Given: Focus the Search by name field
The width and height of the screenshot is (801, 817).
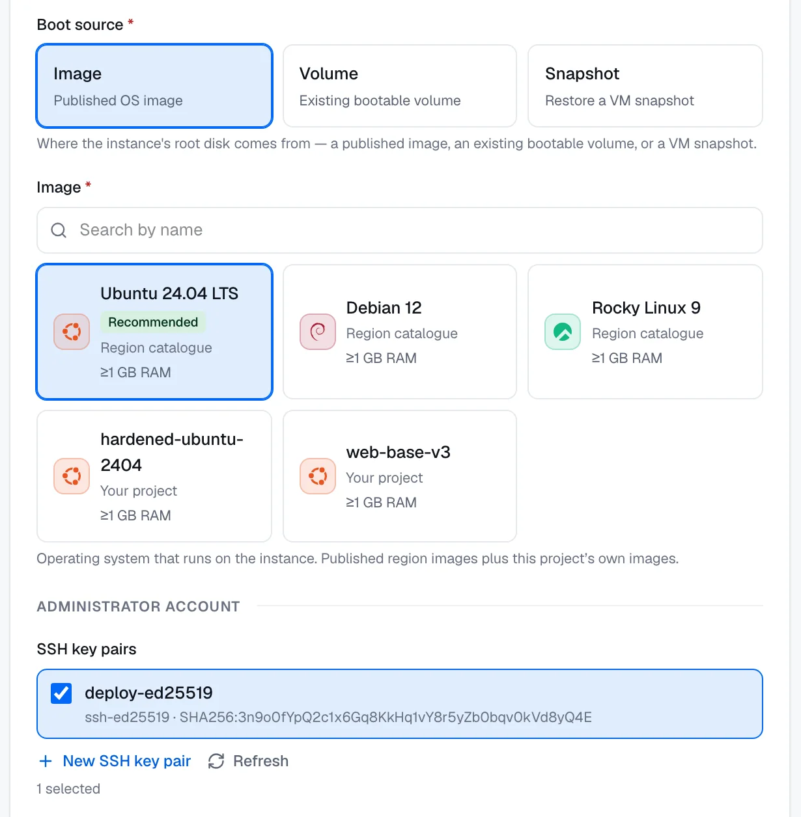Looking at the screenshot, I should (x=400, y=230).
